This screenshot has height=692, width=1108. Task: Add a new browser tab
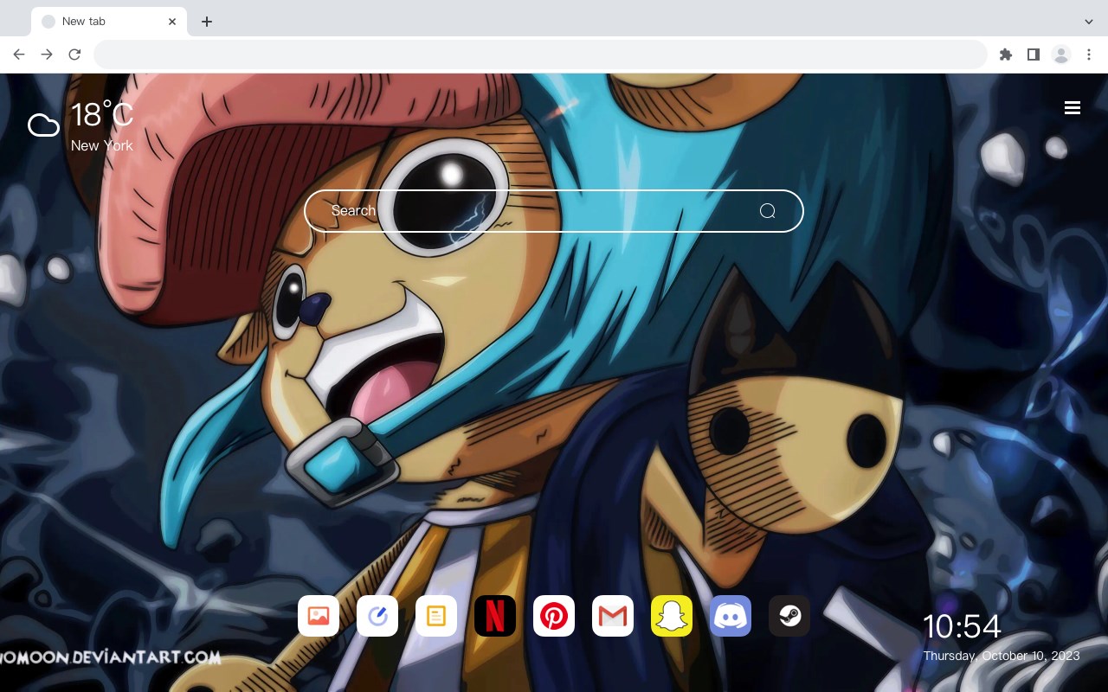(206, 22)
